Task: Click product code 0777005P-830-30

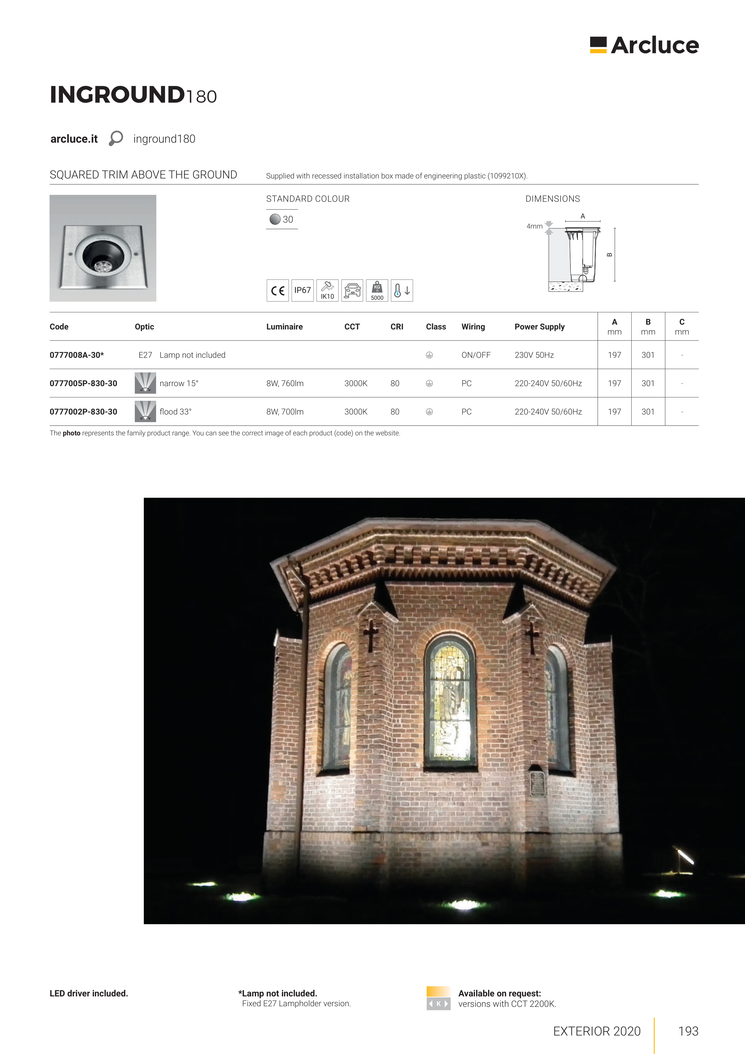Action: [x=83, y=383]
